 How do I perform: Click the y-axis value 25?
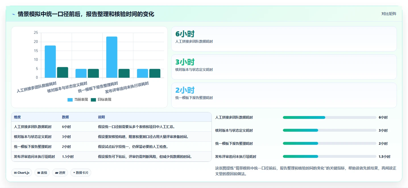[x=36, y=33]
